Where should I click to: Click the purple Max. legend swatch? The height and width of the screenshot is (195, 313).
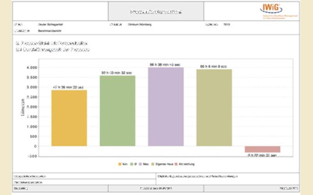[140, 164]
